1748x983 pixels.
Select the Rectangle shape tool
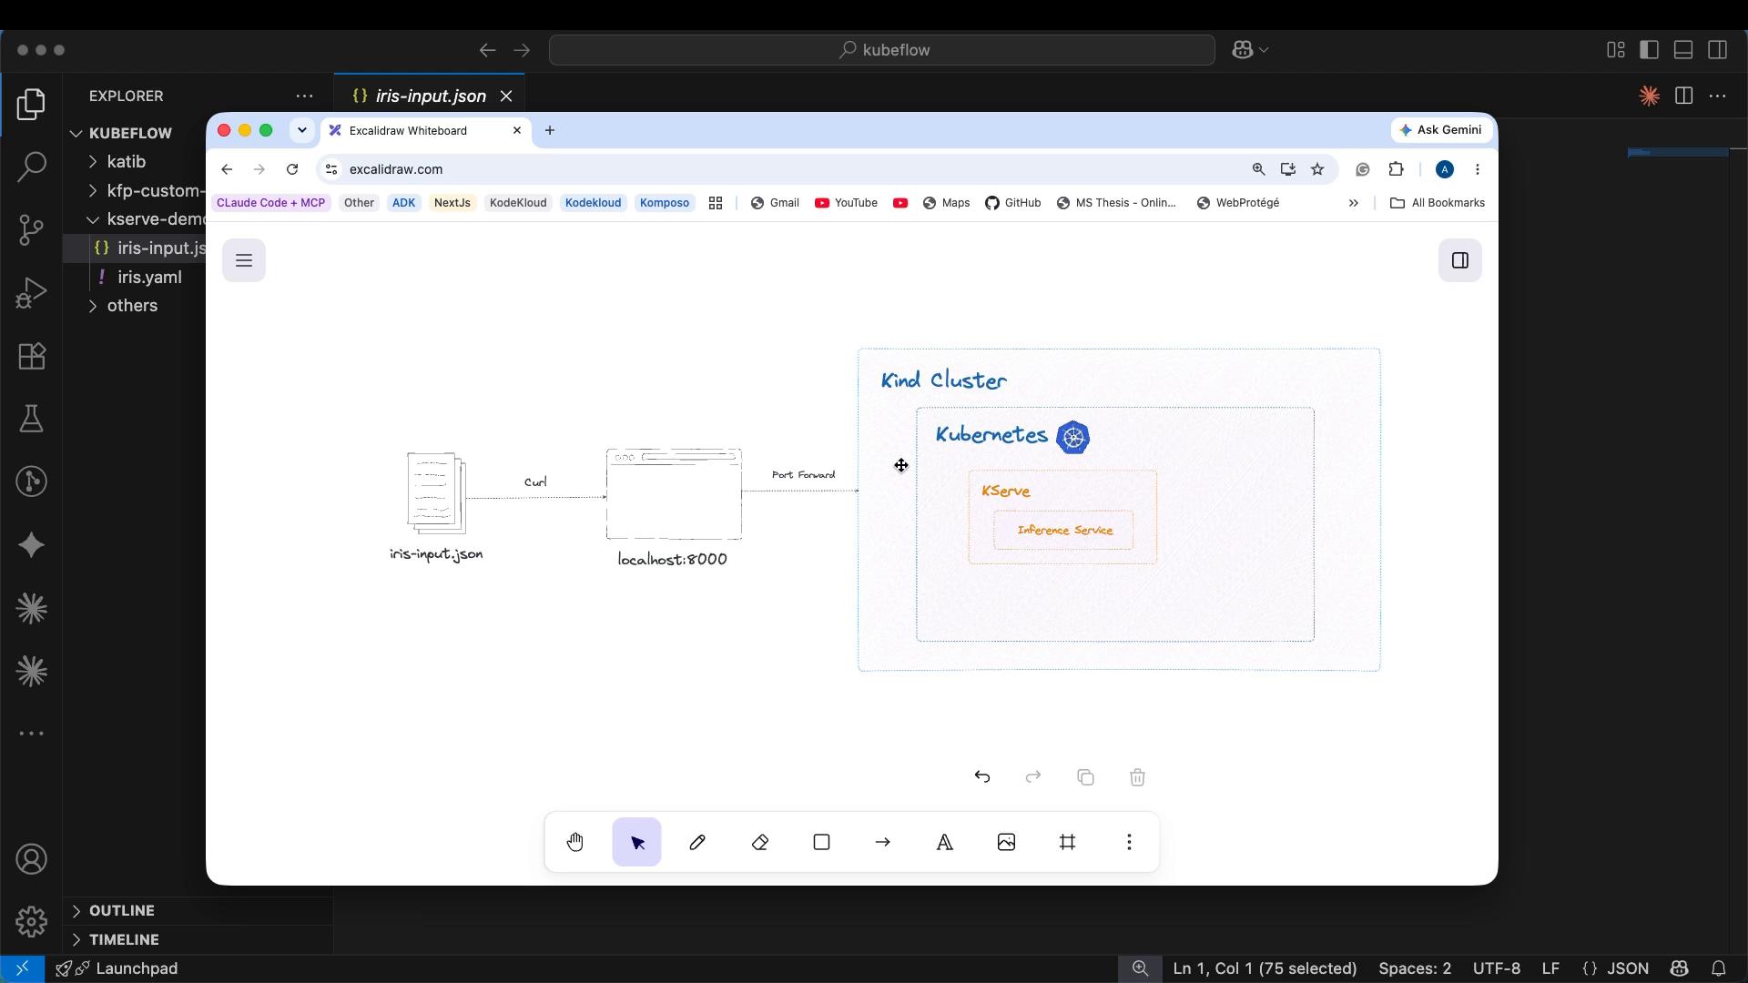coord(821,842)
